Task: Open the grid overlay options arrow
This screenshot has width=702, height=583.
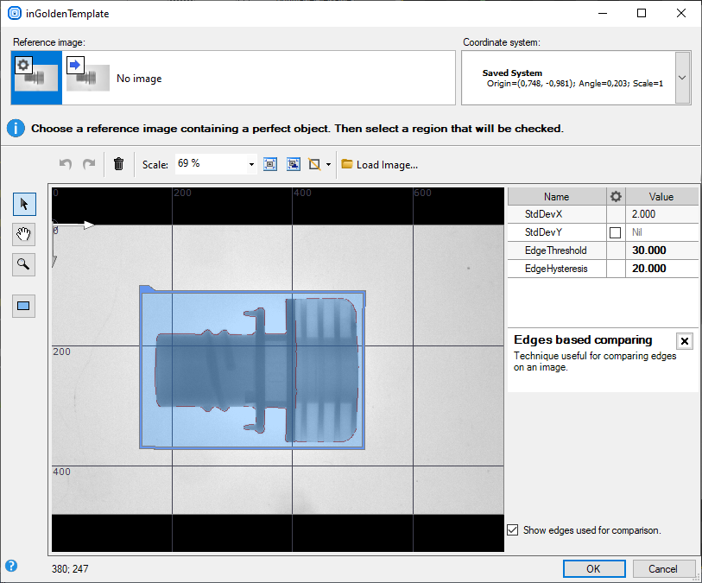Action: pyautogui.click(x=329, y=164)
